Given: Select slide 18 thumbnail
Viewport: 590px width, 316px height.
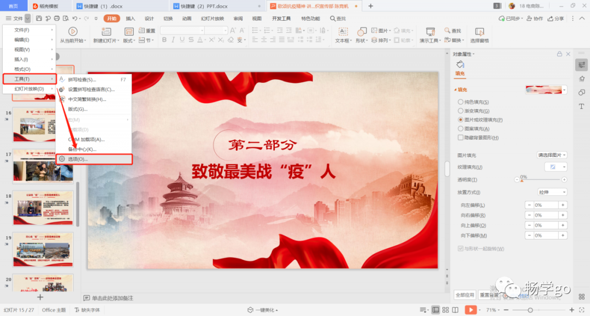Looking at the screenshot, I should pos(43,208).
